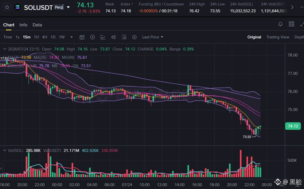The image size is (304, 189).
Task: Open the multi-chart layout grid icon
Action: click(x=291, y=24)
